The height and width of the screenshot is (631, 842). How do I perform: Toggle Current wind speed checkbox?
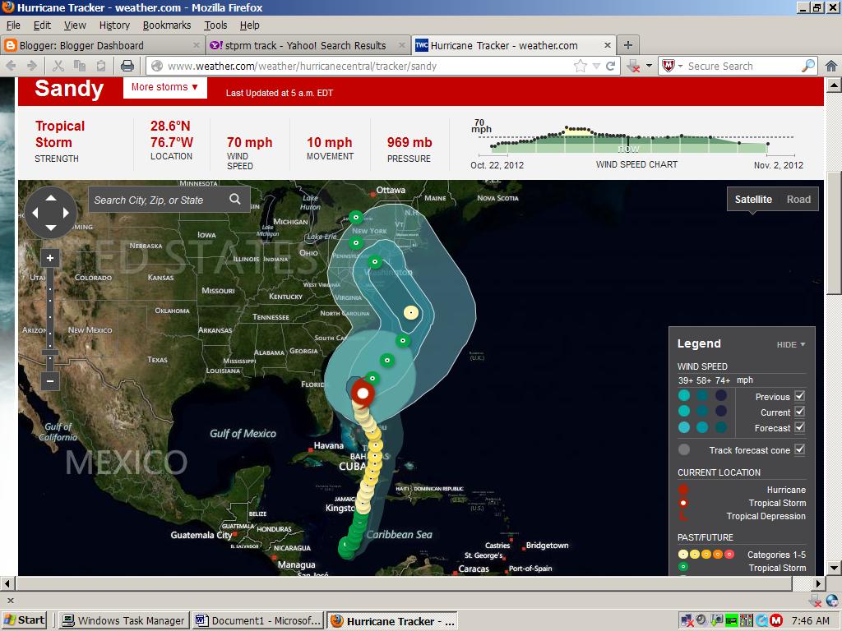point(799,412)
